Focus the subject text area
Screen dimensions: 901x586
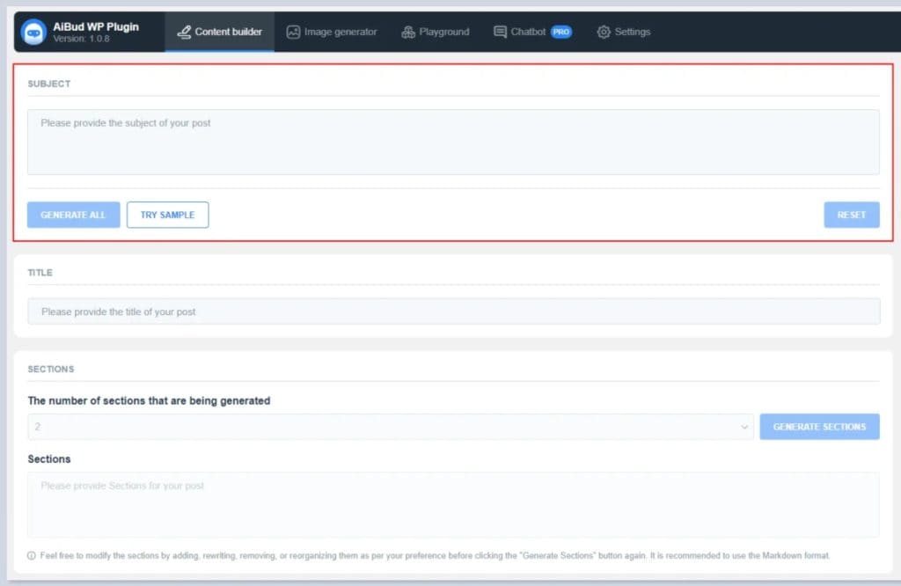click(453, 142)
